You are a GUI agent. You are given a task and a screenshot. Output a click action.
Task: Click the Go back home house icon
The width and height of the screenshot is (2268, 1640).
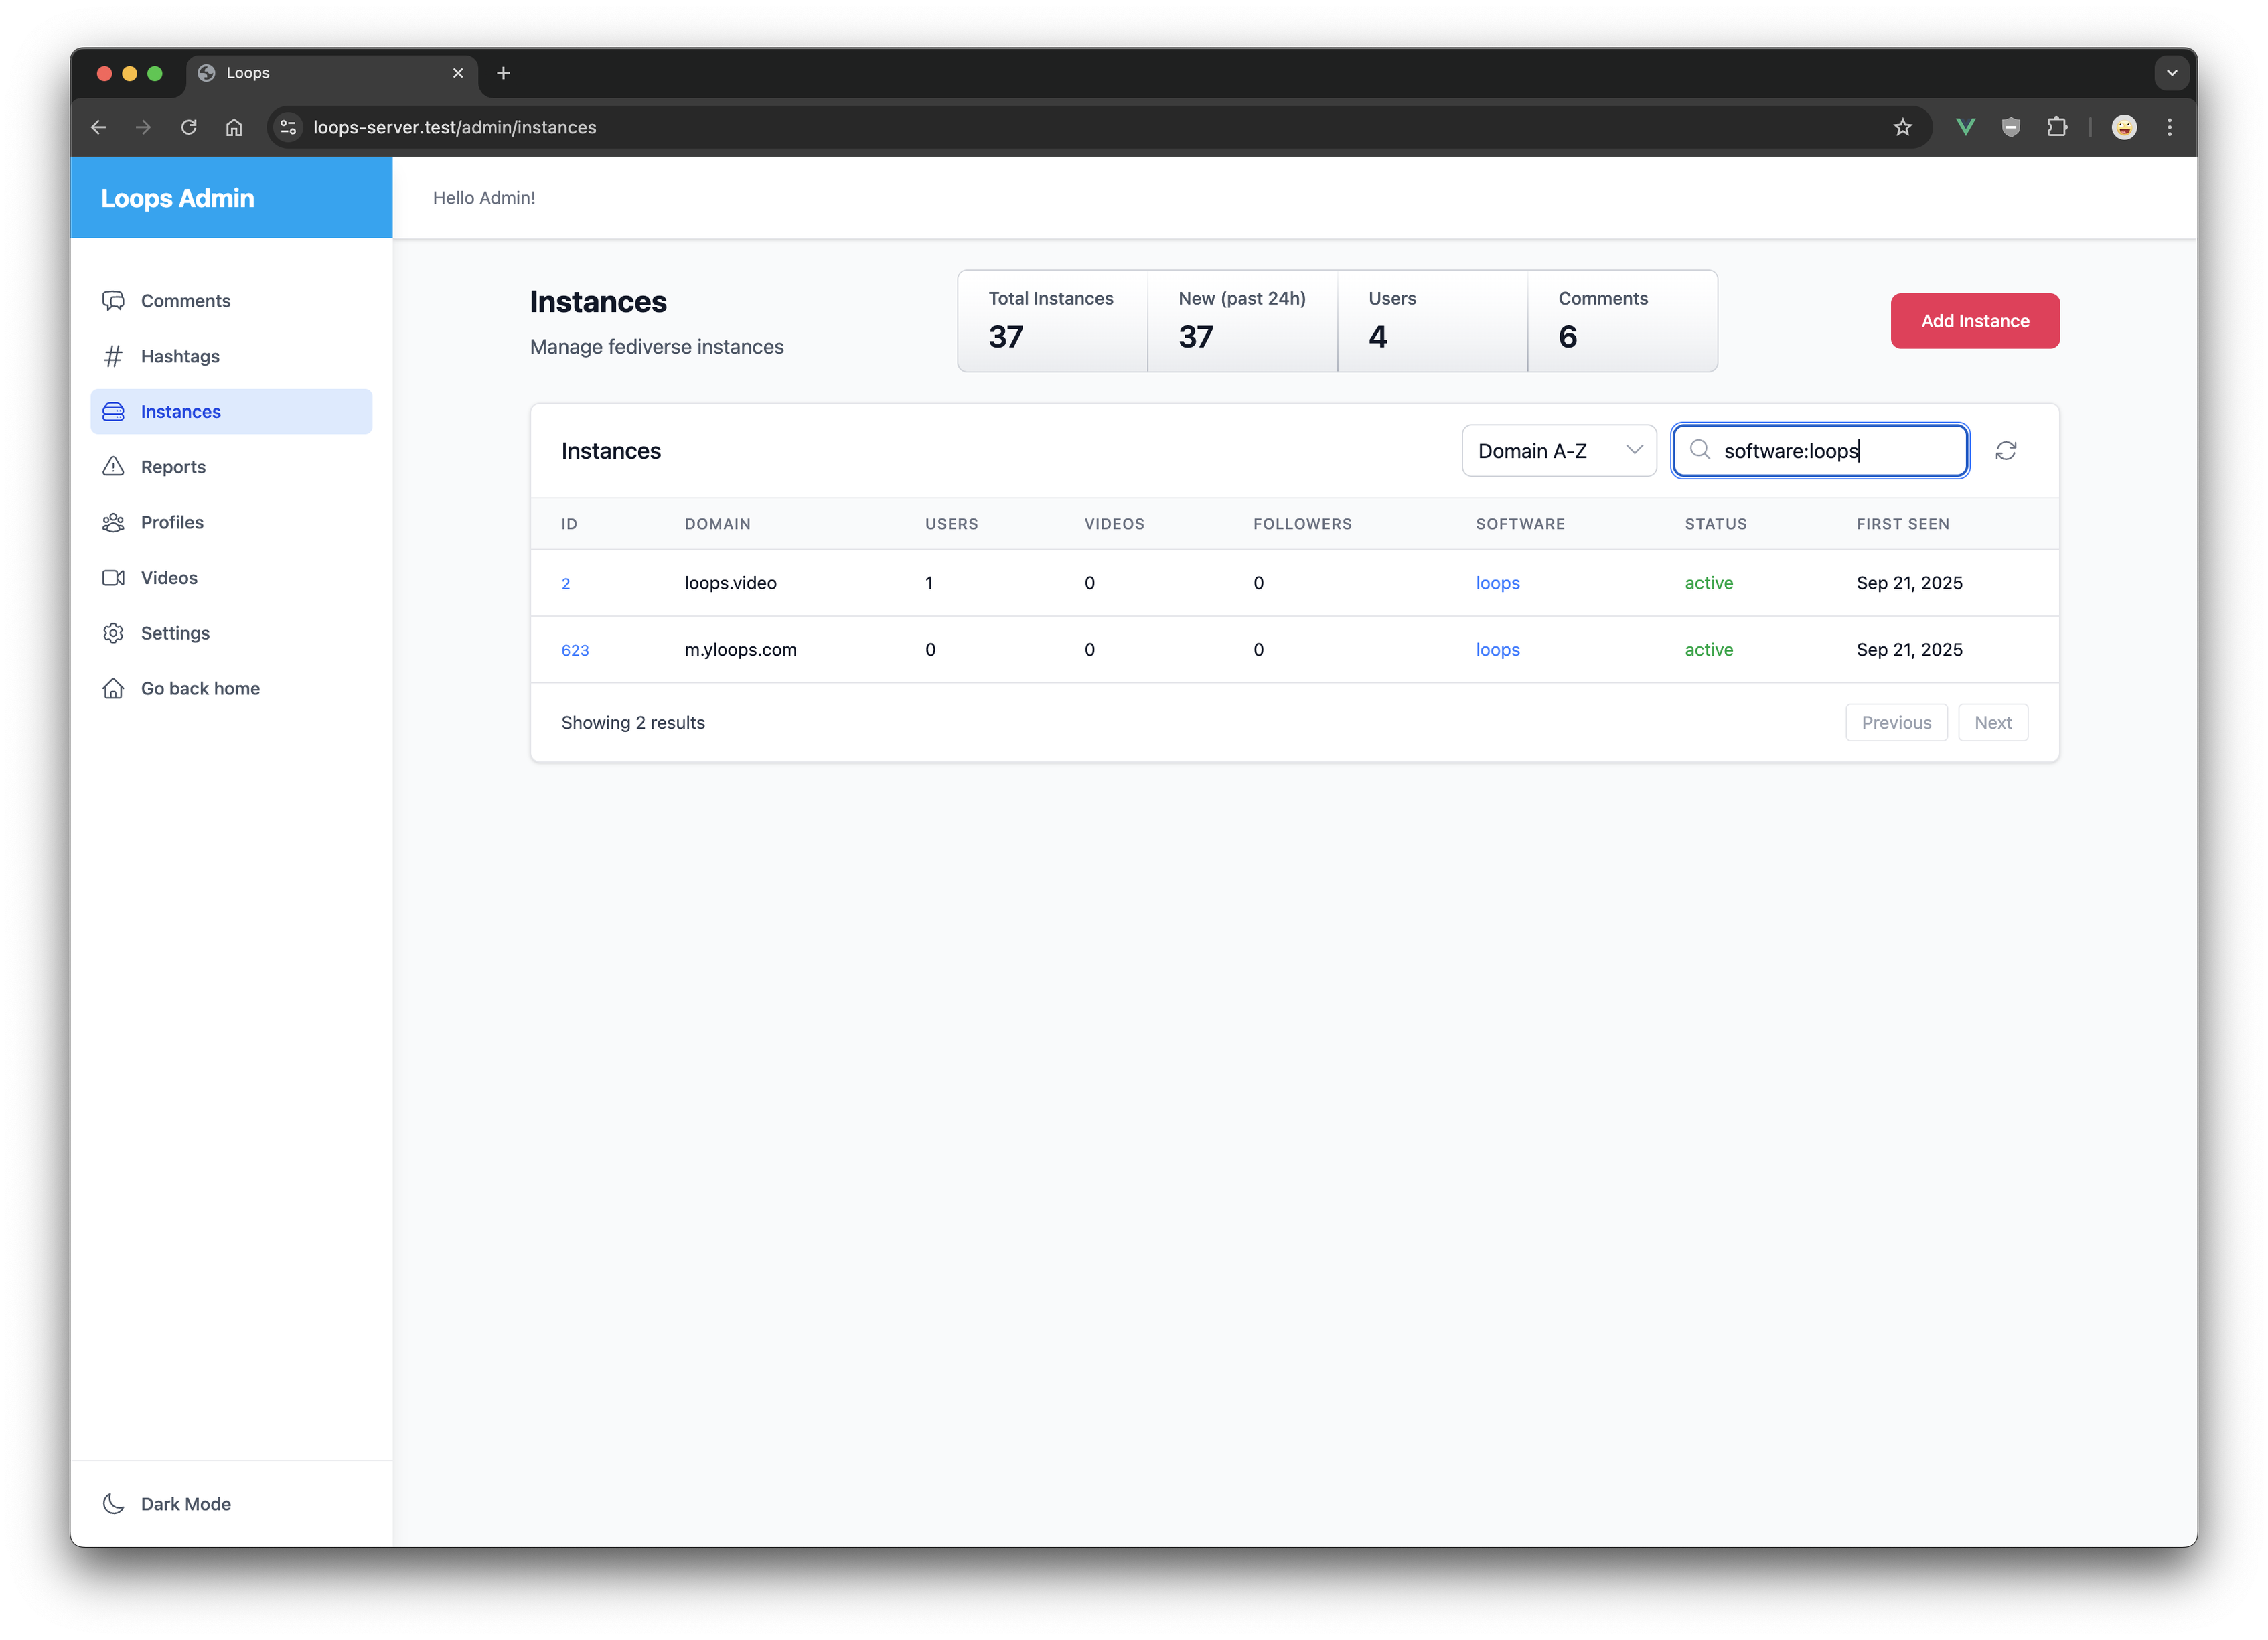click(113, 688)
